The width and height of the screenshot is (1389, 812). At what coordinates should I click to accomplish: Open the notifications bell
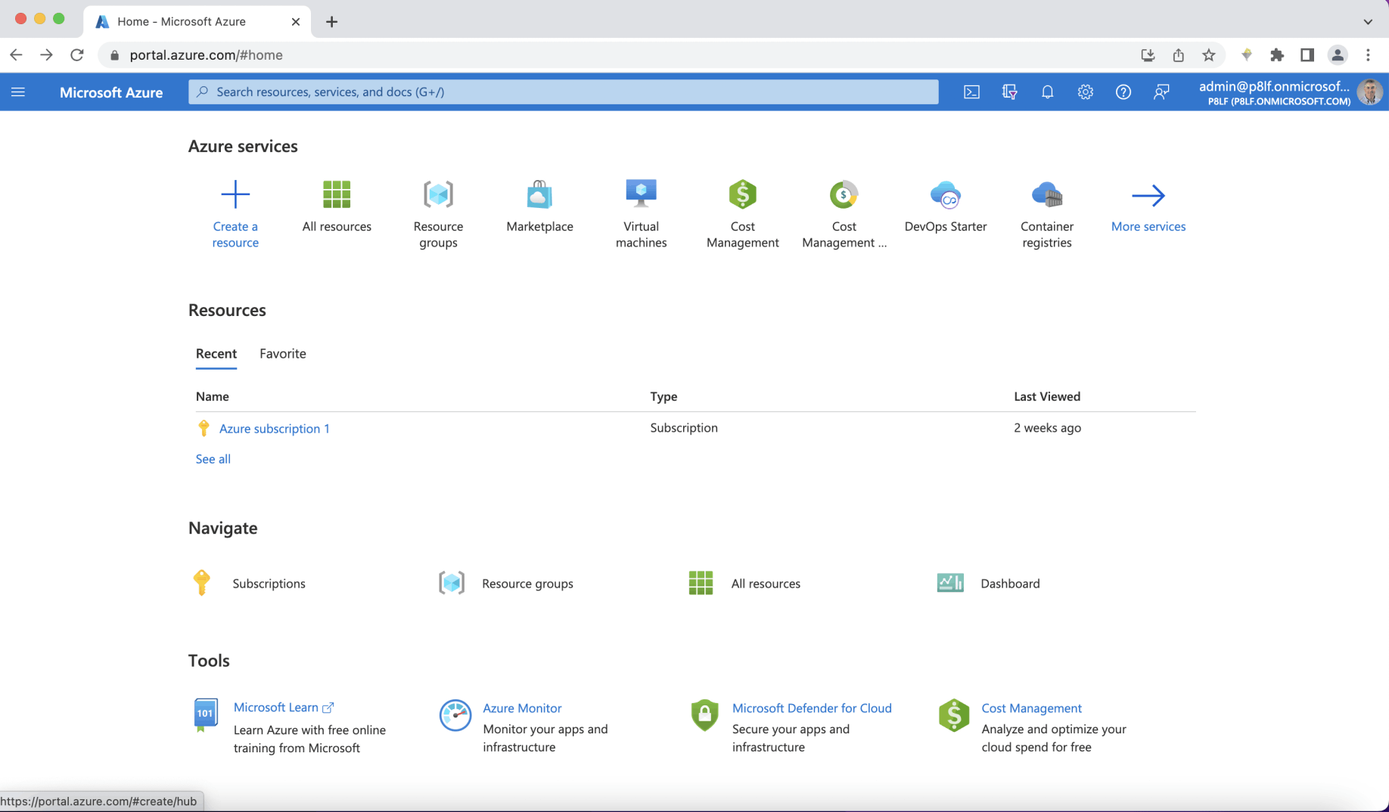coord(1047,92)
